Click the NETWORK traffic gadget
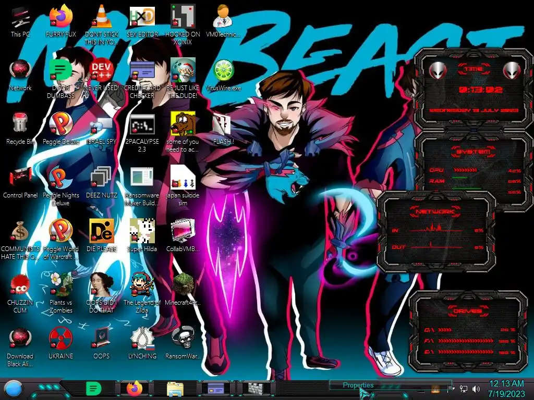Viewport: 534px width, 400px height. 436,231
